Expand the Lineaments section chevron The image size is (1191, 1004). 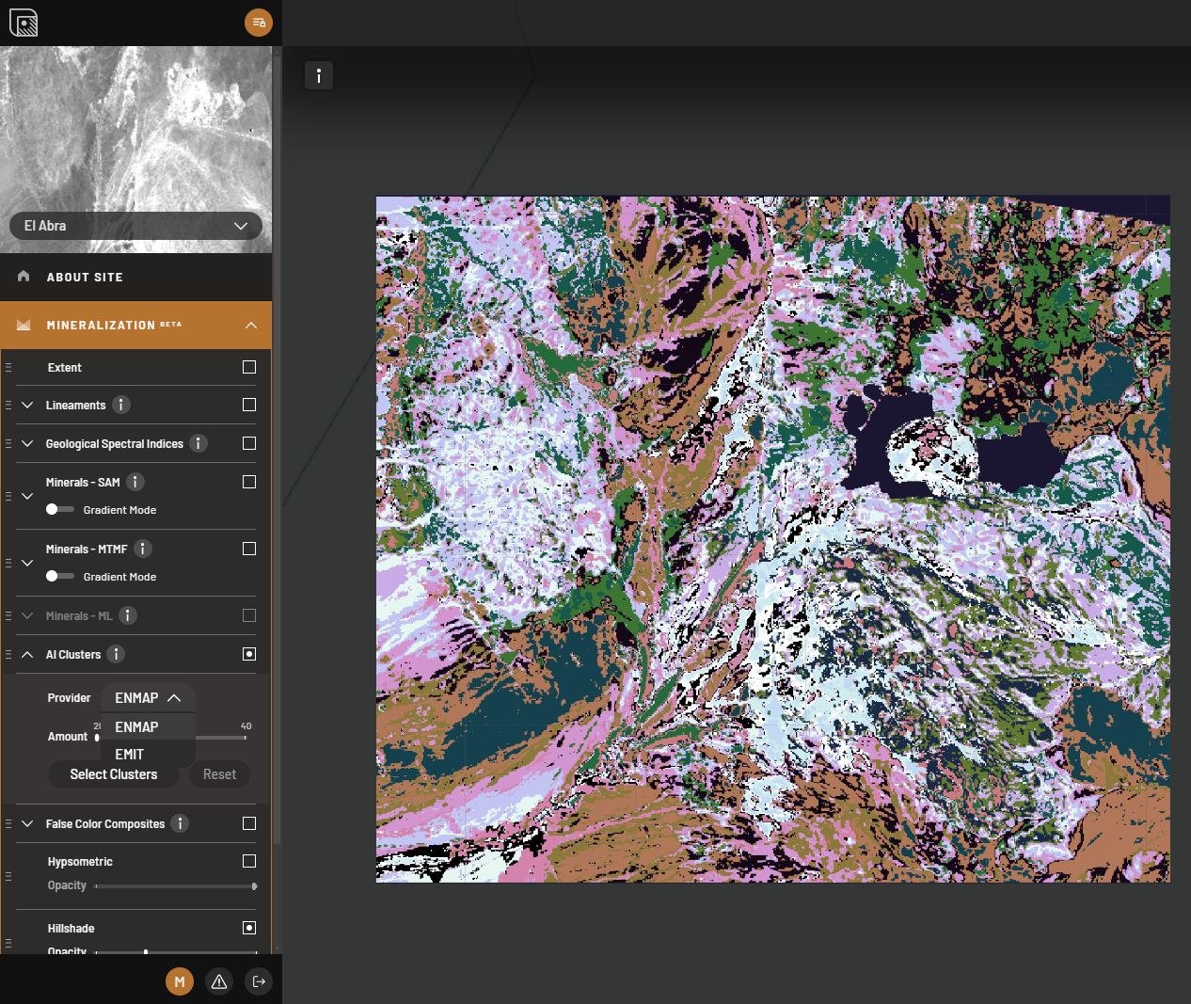pyautogui.click(x=27, y=405)
